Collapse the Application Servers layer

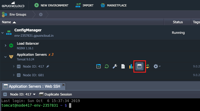click(5, 57)
